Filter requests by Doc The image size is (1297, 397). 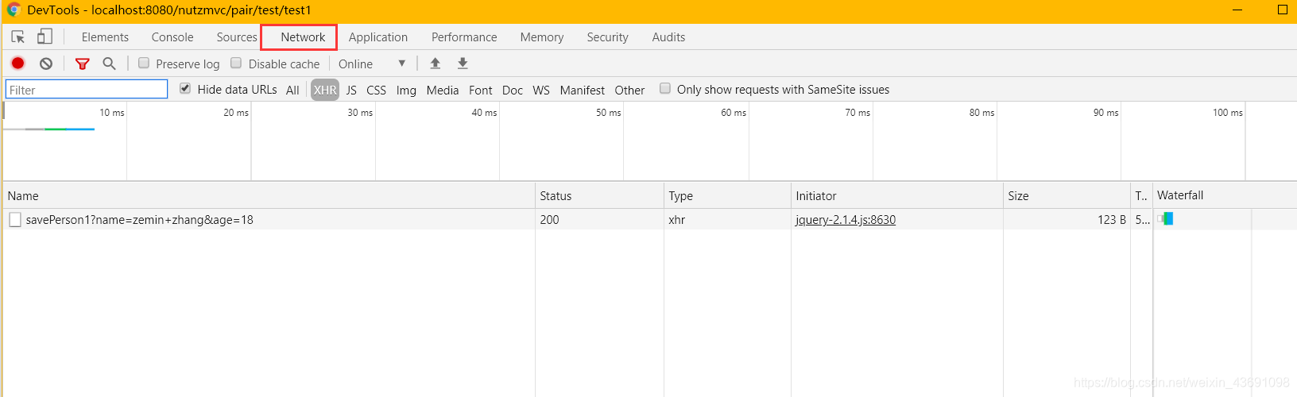(x=513, y=90)
